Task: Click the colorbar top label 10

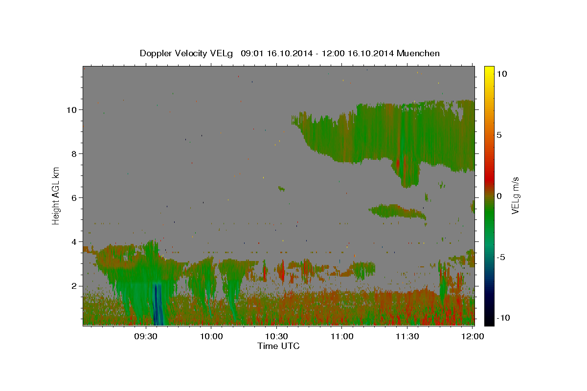Action: (x=501, y=74)
